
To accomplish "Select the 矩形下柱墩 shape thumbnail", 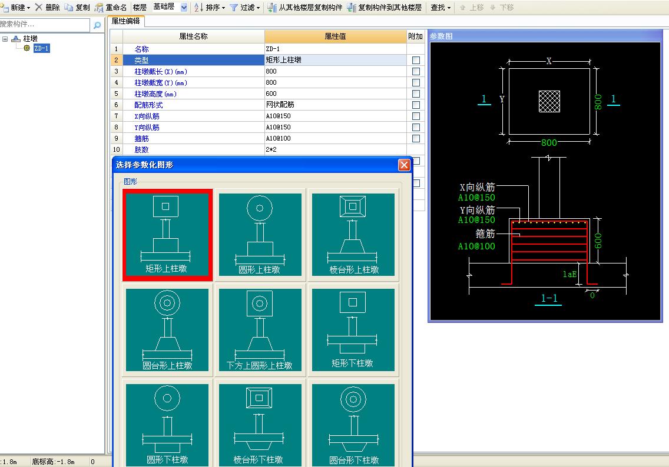I will [353, 330].
